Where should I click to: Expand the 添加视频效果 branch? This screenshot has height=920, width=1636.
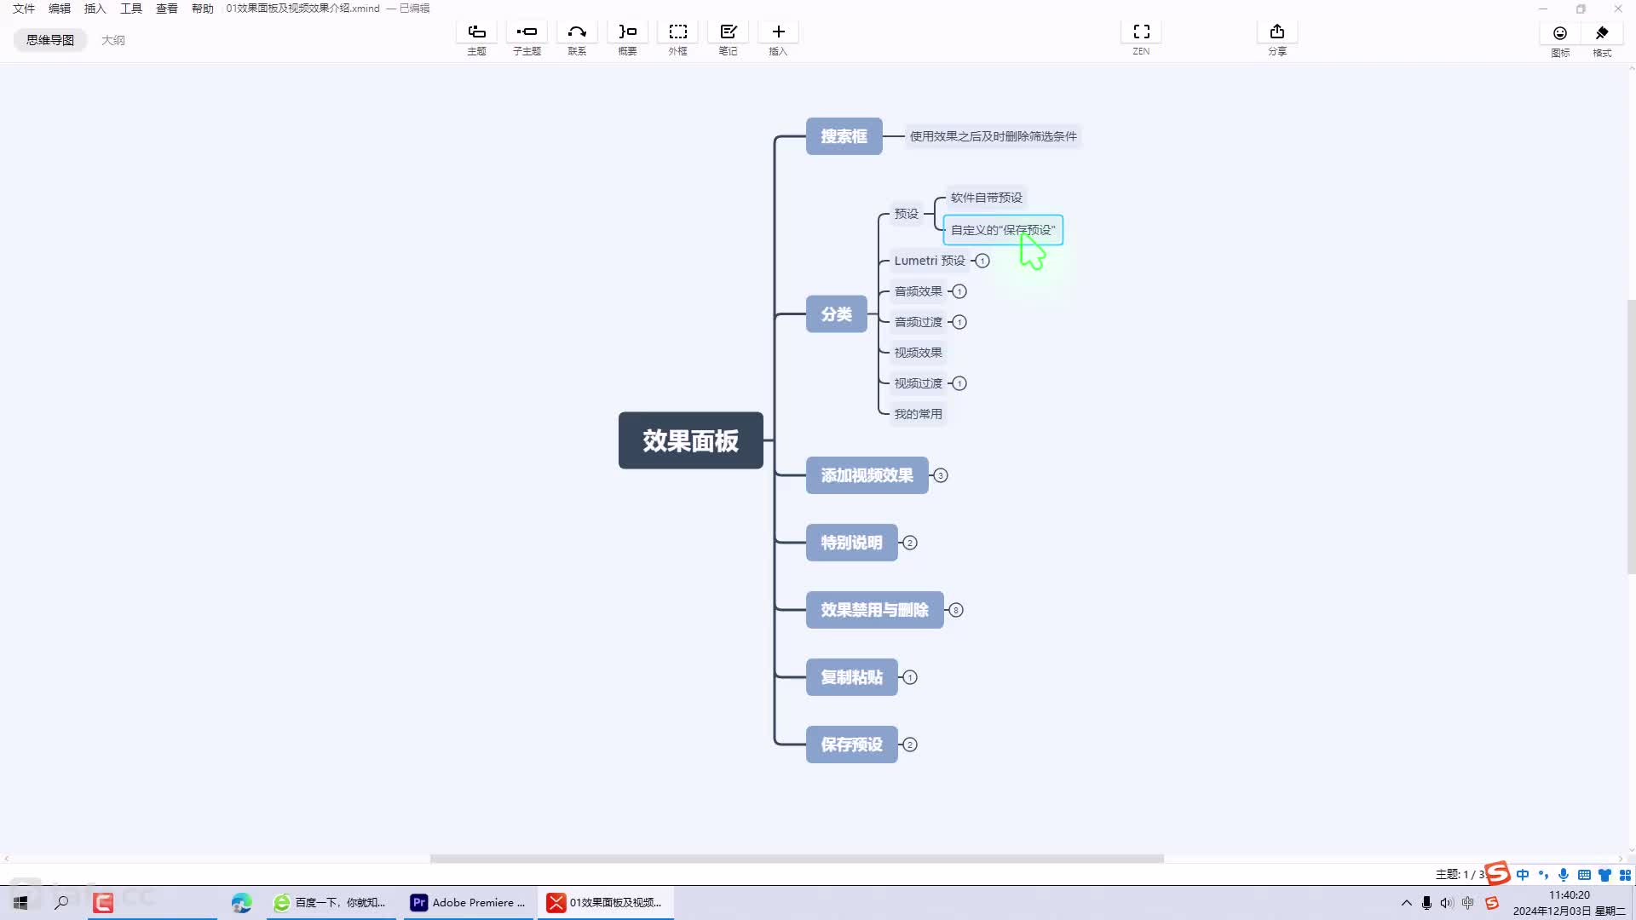pos(941,475)
